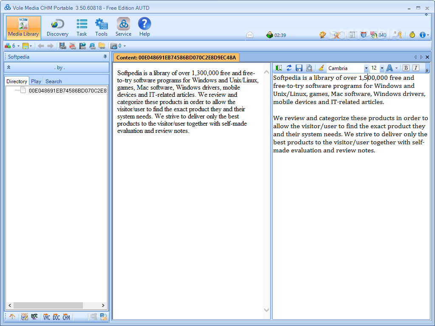Collapse the ribbon with the top-right chevron
435x326 pixels.
point(426,14)
